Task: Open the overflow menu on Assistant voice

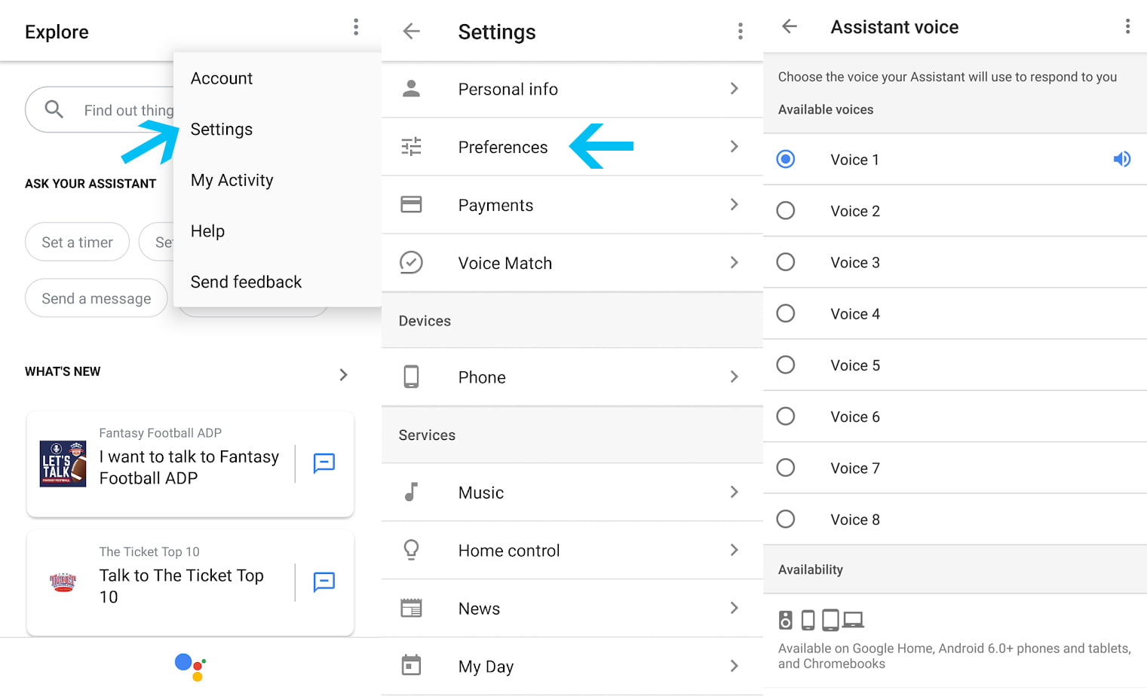Action: [1127, 26]
